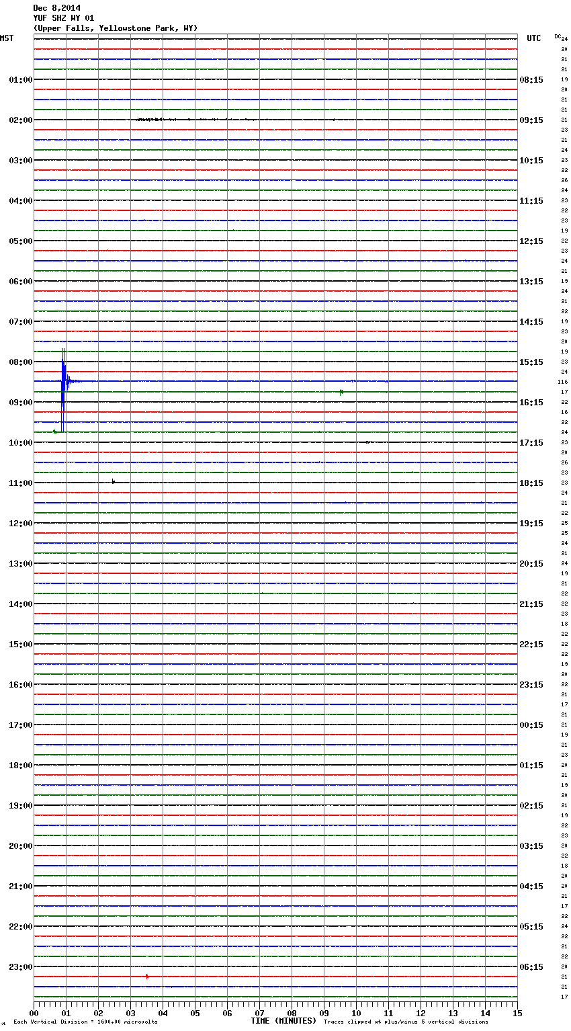
Task: Click the small green event on the 08:45 trace
Action: point(341,392)
